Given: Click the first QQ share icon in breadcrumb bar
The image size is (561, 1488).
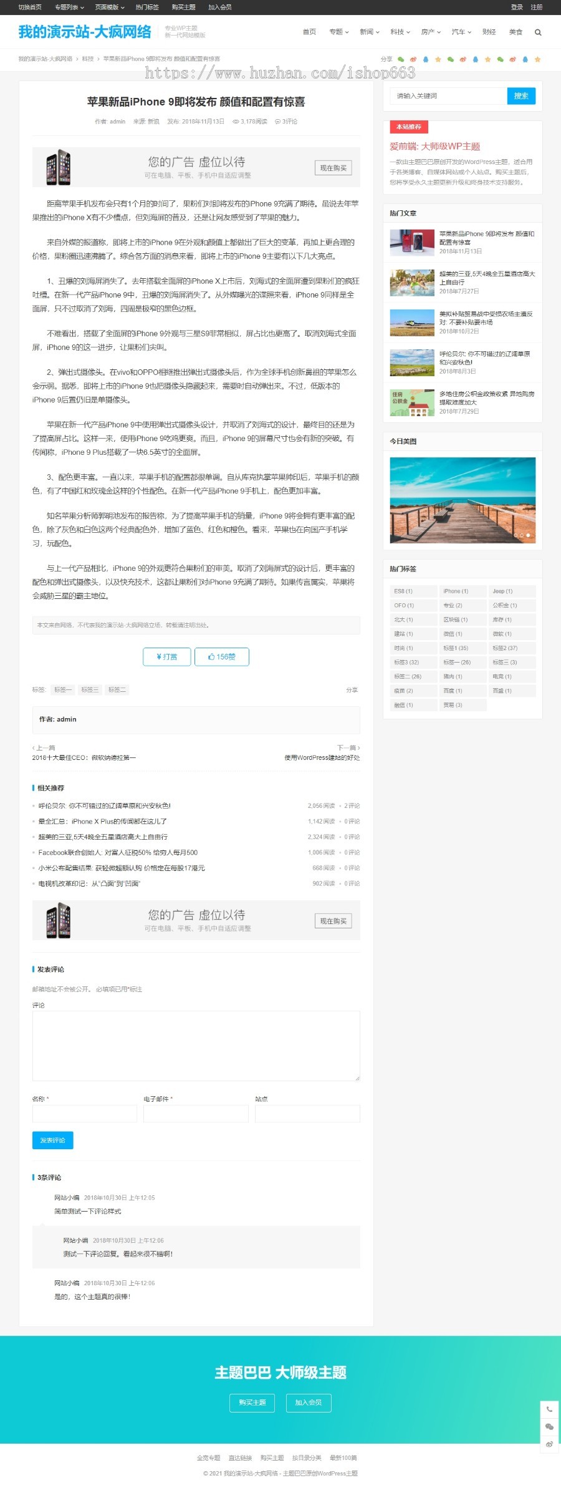Looking at the screenshot, I should [426, 59].
